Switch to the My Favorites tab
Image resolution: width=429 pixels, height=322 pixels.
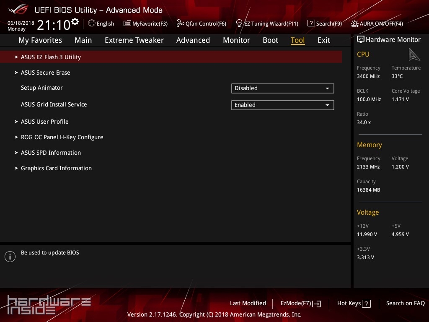click(x=40, y=40)
